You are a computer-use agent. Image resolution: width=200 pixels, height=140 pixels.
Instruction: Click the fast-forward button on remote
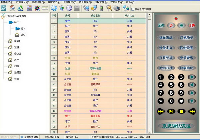point(192,111)
